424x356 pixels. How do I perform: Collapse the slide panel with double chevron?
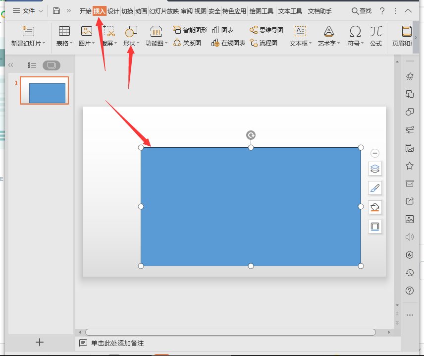[11, 65]
